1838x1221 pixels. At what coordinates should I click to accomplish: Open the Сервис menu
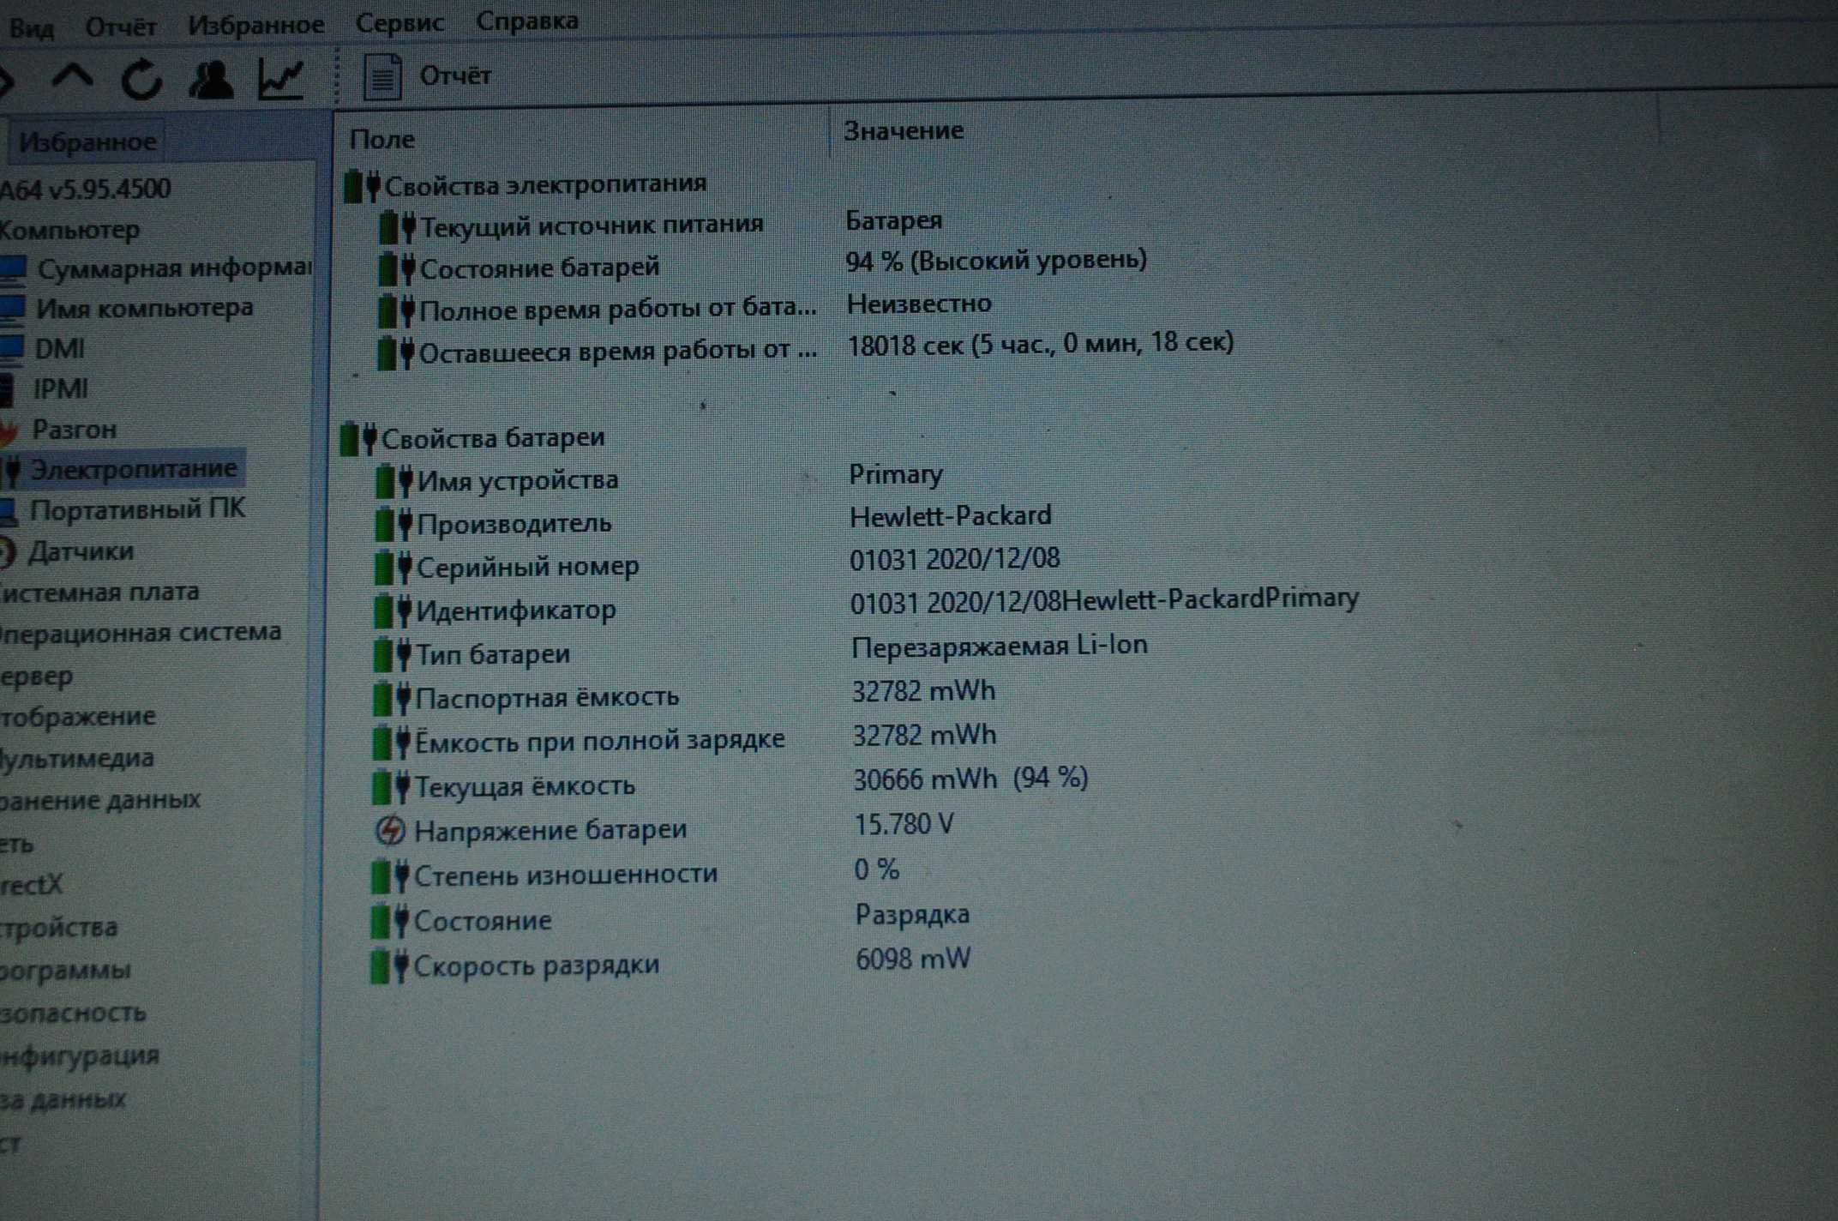click(x=399, y=22)
